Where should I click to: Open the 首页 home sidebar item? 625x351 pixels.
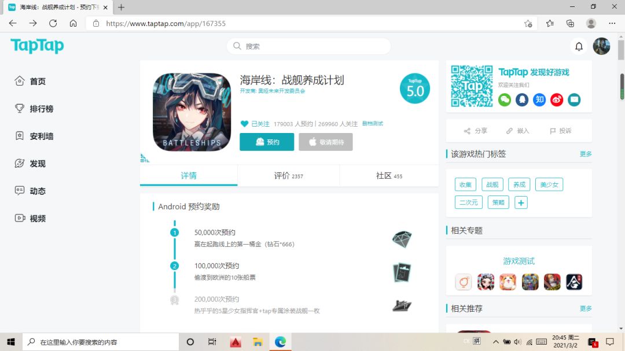[x=30, y=82]
